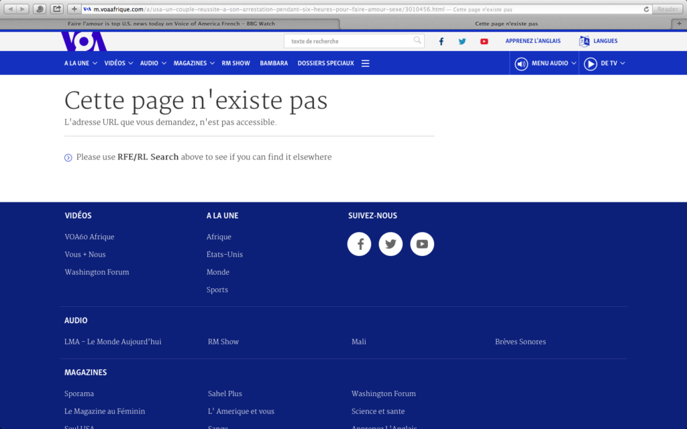Open the Facebook icon in the header
This screenshot has height=429, width=687.
pos(441,42)
